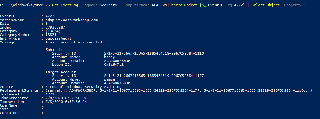Click the PS C:\Windows\system32 prompt
The height and width of the screenshot is (119, 320).
(x=25, y=5)
